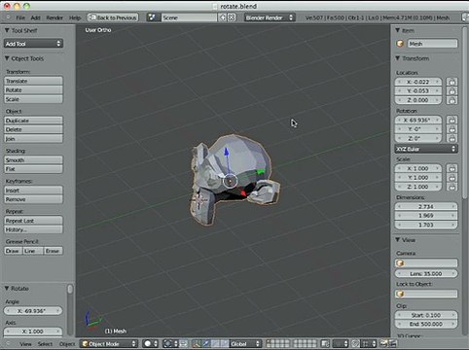Click the 3D header editor type icon at bottom-left
Image resolution: width=469 pixels, height=350 pixels.
8,343
